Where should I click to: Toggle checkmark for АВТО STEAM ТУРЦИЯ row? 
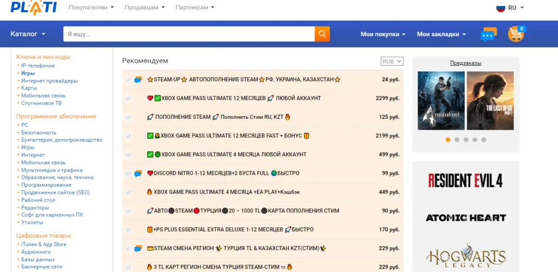coord(128,211)
